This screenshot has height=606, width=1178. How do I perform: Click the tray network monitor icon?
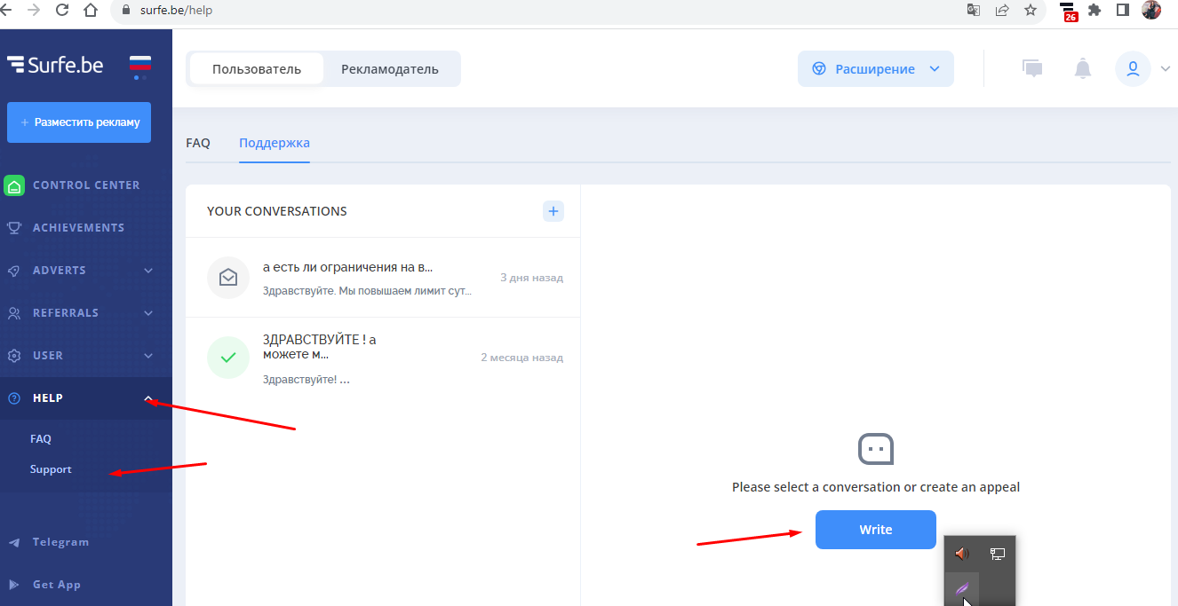[998, 554]
